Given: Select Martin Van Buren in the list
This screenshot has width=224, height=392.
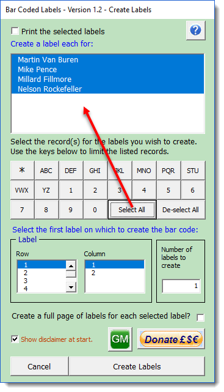Looking at the screenshot, I should coord(107,59).
